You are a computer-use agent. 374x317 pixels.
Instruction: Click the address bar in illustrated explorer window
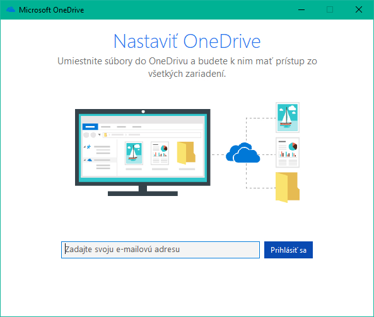pos(152,135)
